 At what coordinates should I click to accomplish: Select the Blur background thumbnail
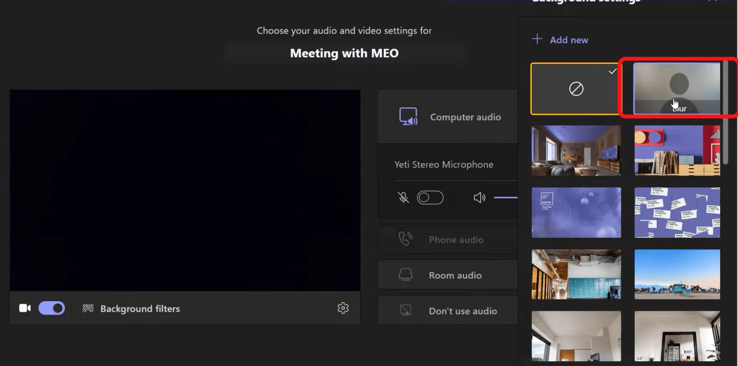[x=676, y=88]
